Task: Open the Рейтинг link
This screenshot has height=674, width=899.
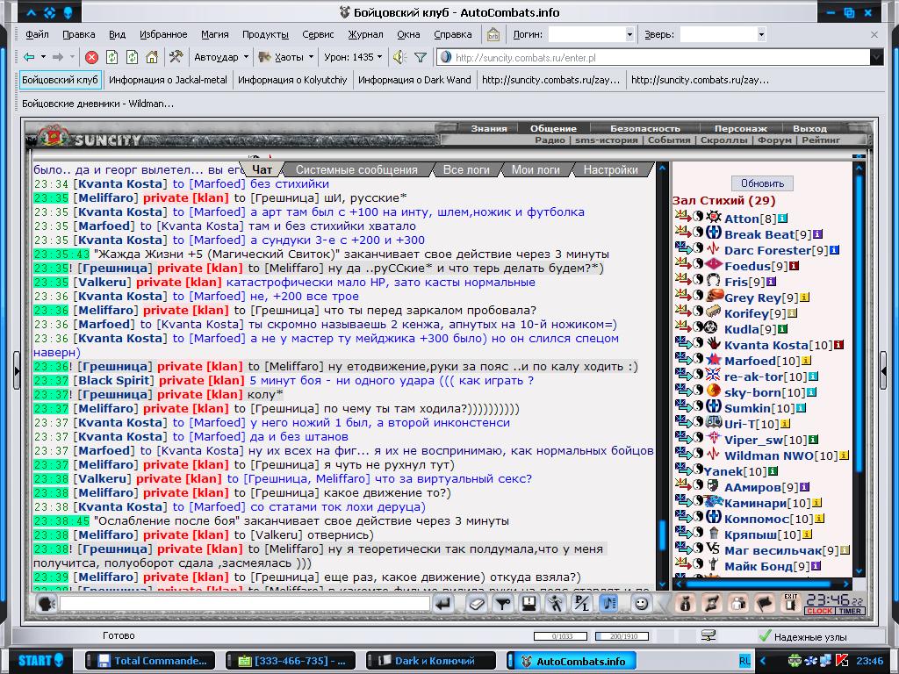Action: point(821,140)
